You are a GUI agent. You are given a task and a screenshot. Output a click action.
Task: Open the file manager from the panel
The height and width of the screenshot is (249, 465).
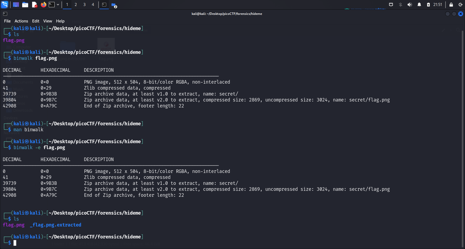25,5
